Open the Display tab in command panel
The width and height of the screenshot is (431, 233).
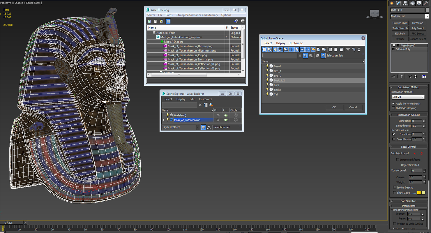click(x=419, y=3)
